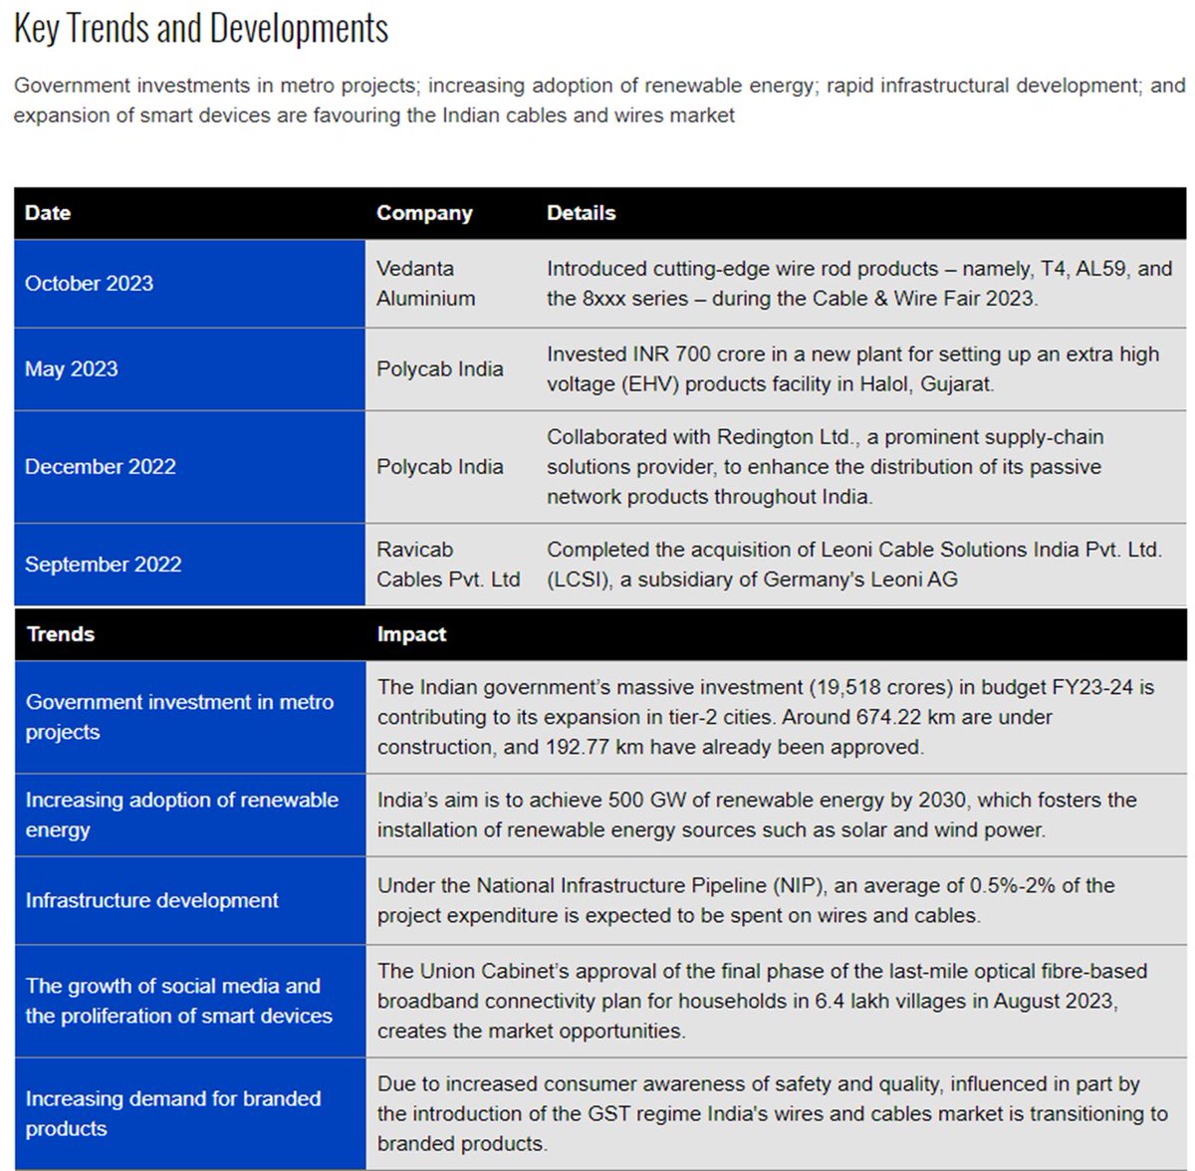1195x1171 pixels.
Task: Click the intro paragraph about government investments
Action: [599, 101]
